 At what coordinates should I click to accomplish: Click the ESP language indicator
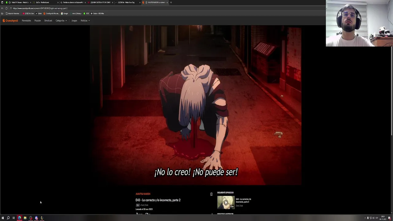(x=377, y=218)
